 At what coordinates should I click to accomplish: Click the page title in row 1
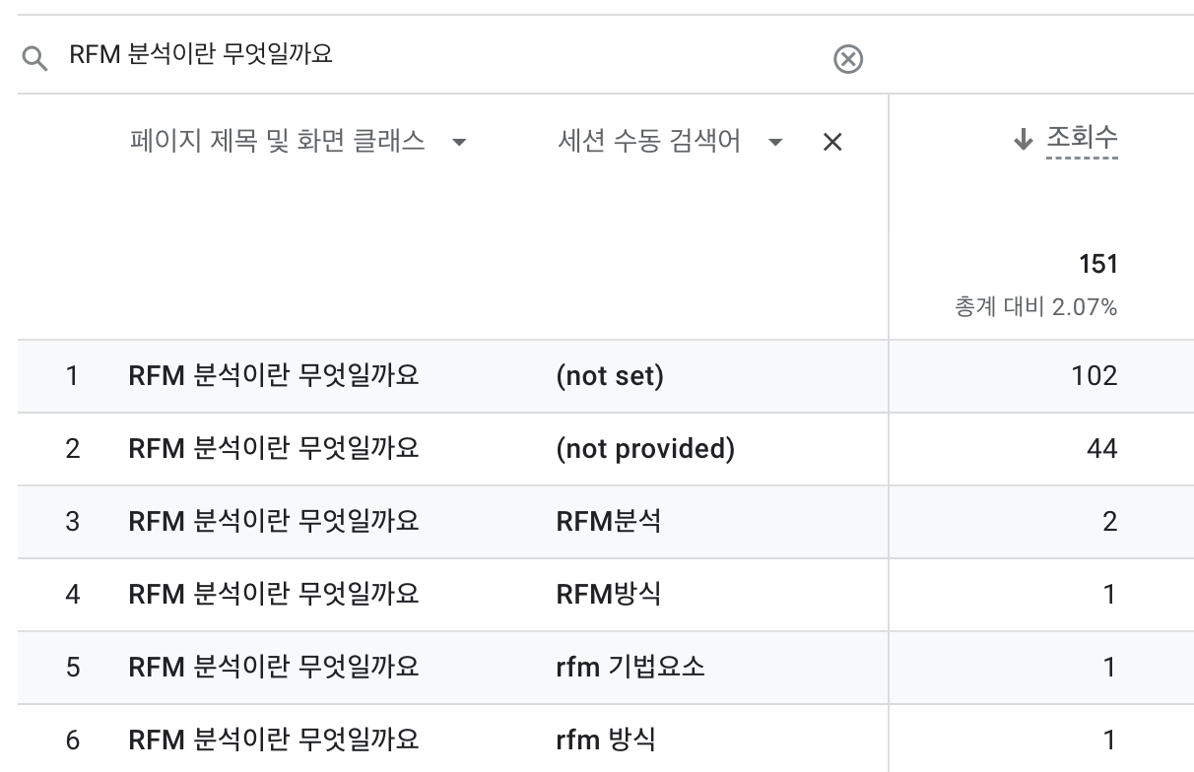point(274,376)
